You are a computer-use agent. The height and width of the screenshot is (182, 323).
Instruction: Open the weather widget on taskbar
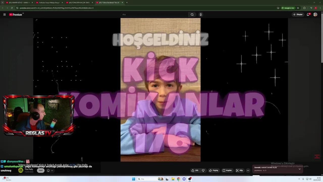[x=7, y=179]
